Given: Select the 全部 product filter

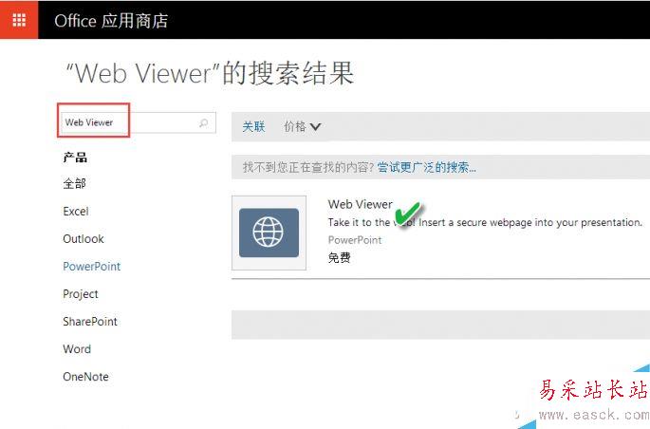Looking at the screenshot, I should tap(75, 183).
